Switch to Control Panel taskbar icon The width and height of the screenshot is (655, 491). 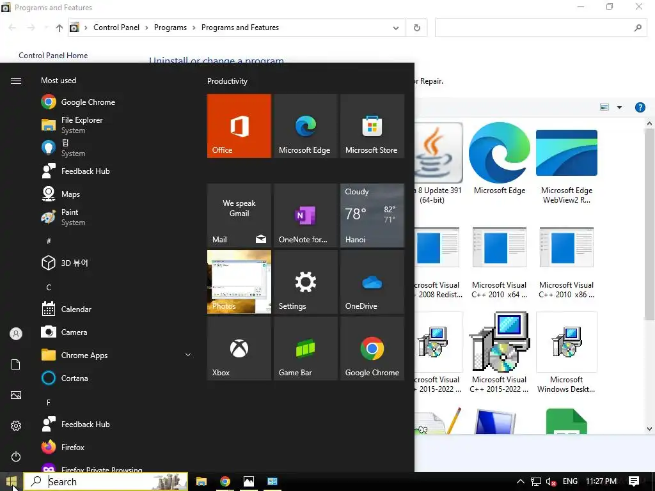[x=272, y=481]
